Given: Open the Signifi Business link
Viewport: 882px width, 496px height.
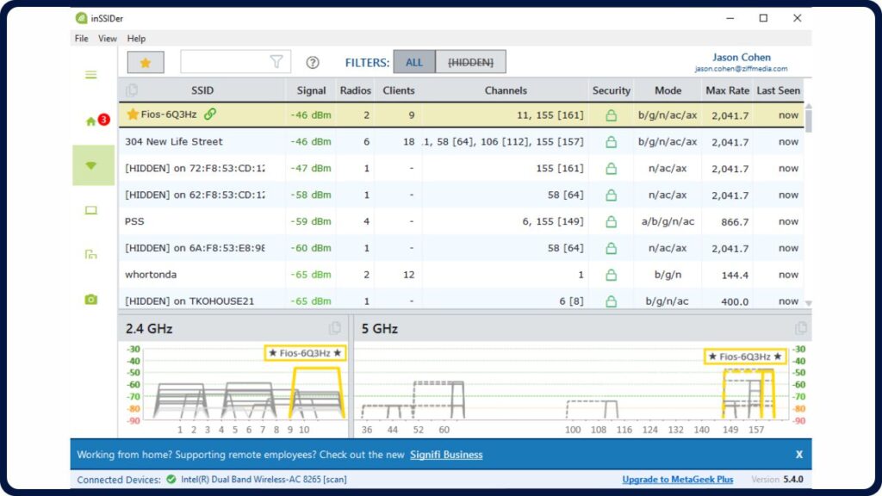Looking at the screenshot, I should click(x=445, y=455).
